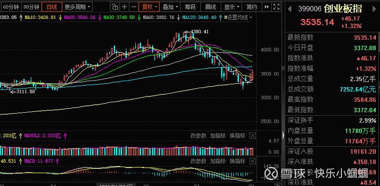
Task: Zoom in chart with plus icon
Action: [124, 7]
